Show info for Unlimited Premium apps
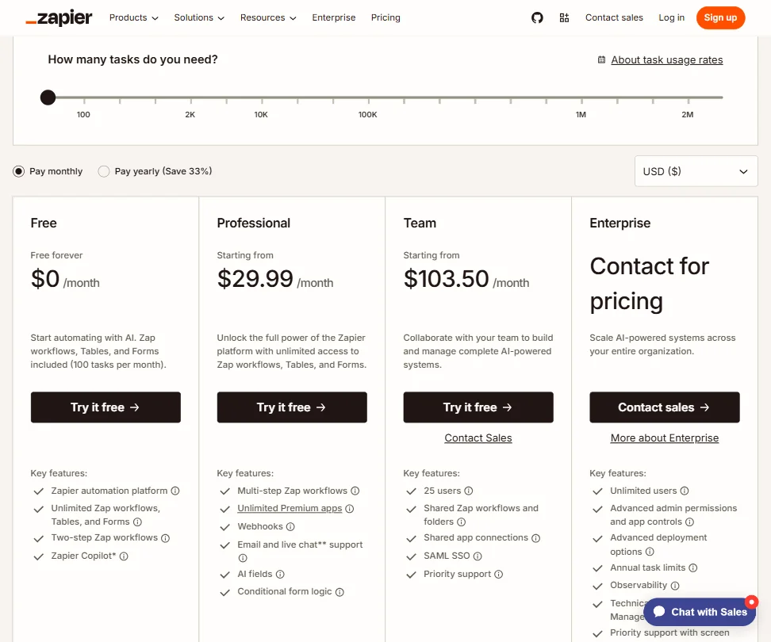 pos(350,508)
